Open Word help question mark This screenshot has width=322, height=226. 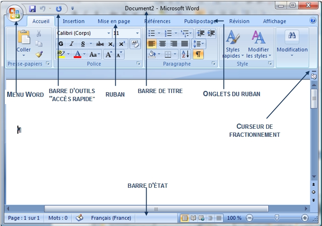[313, 20]
